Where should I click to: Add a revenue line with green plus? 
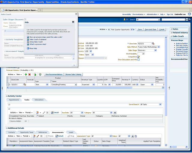point(26,74)
